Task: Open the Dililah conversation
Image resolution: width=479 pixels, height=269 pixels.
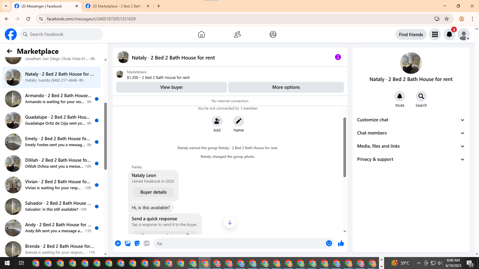Action: [x=51, y=163]
